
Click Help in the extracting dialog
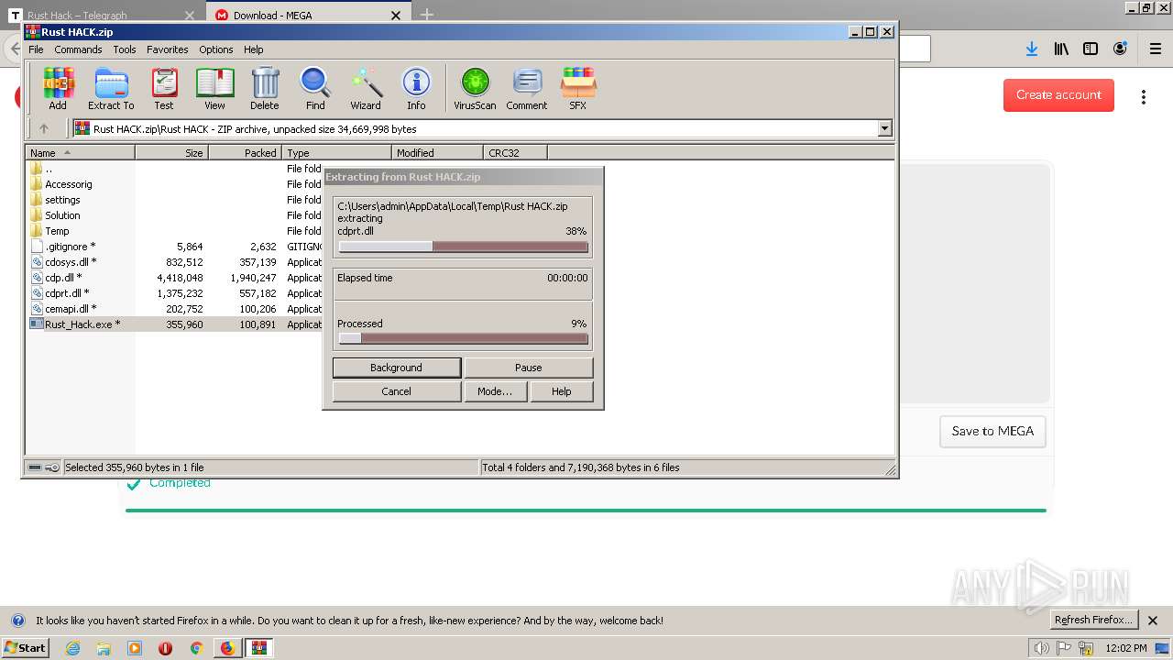pos(562,391)
